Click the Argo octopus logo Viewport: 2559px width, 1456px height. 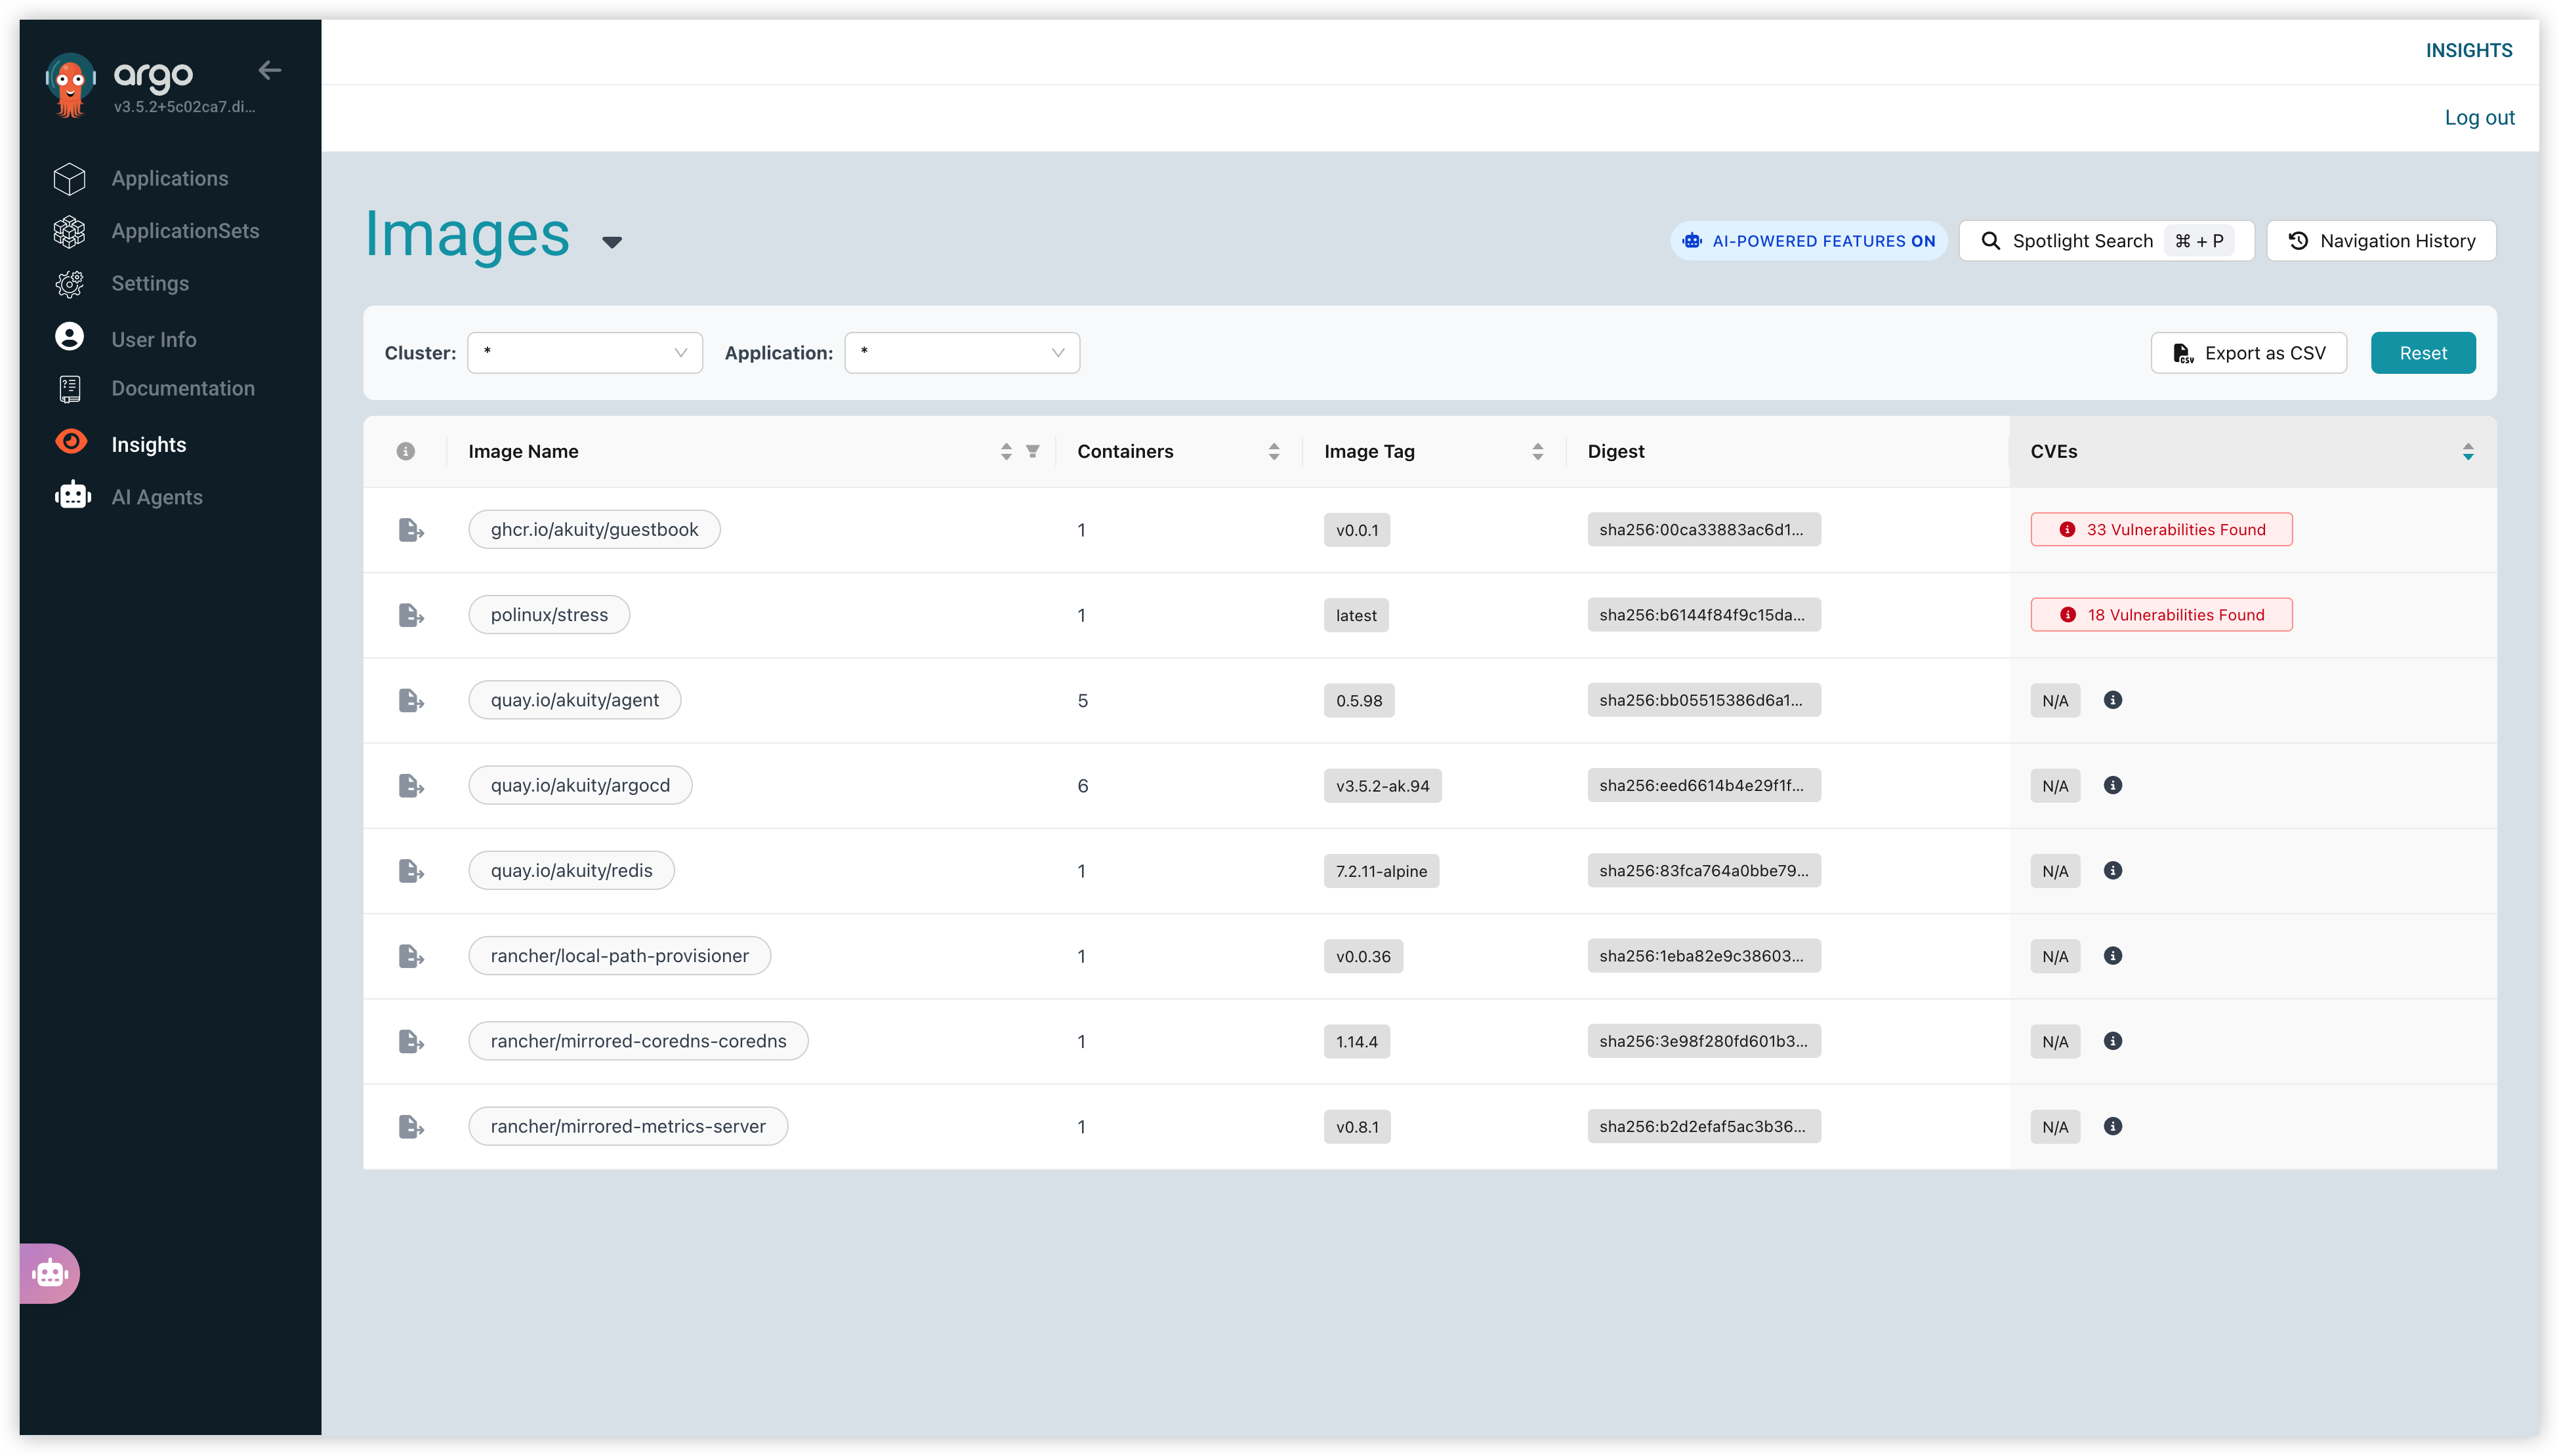(70, 85)
